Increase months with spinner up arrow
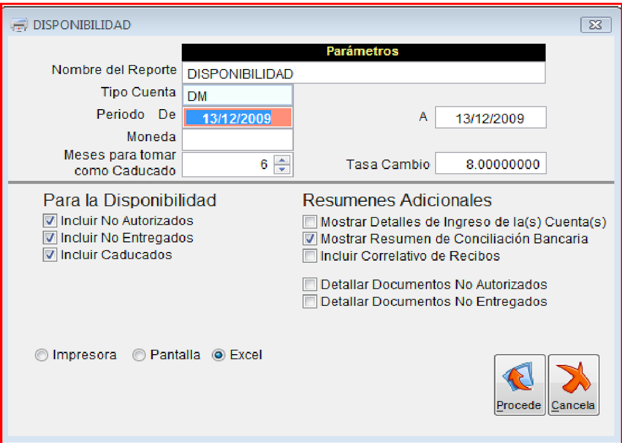This screenshot has height=443, width=622. coord(282,159)
